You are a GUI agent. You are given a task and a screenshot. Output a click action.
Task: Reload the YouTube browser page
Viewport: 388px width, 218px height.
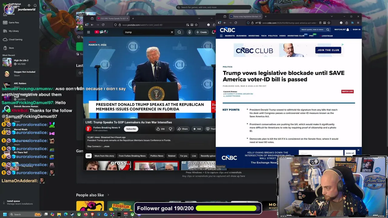[103, 25]
